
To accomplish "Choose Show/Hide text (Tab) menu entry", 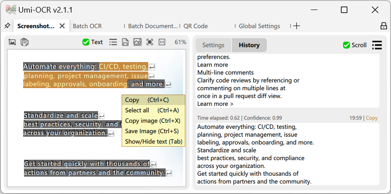I will click(153, 141).
